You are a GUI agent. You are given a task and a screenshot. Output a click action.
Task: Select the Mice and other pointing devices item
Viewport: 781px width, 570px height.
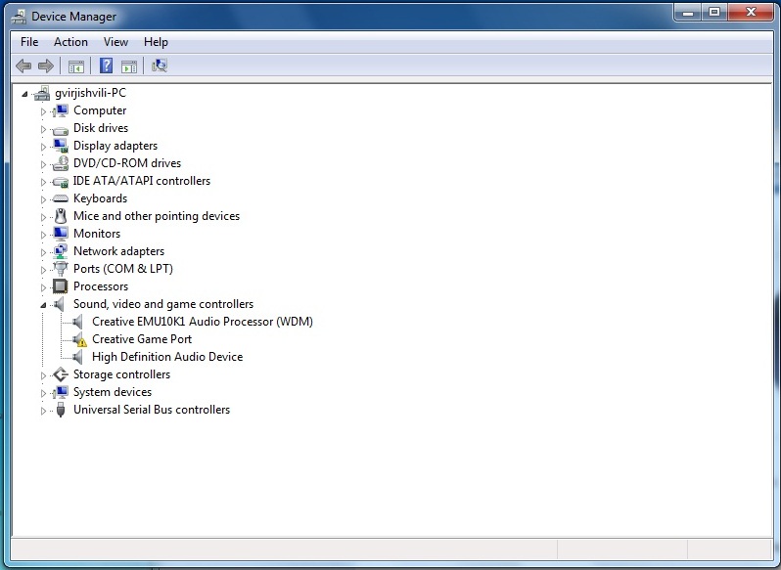tap(156, 216)
